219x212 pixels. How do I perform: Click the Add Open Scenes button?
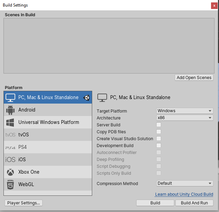point(194,78)
